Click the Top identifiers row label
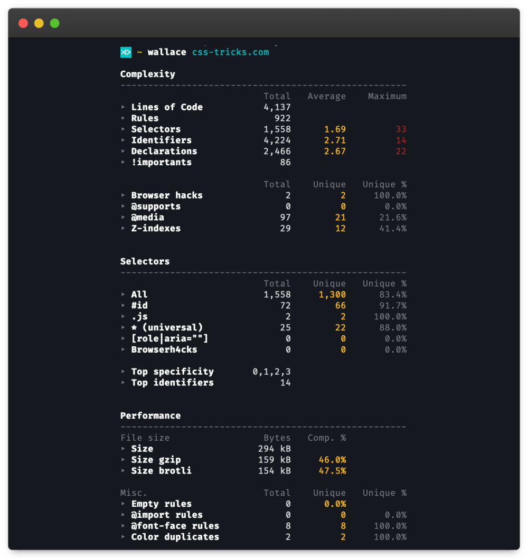This screenshot has width=528, height=558. coord(172,383)
